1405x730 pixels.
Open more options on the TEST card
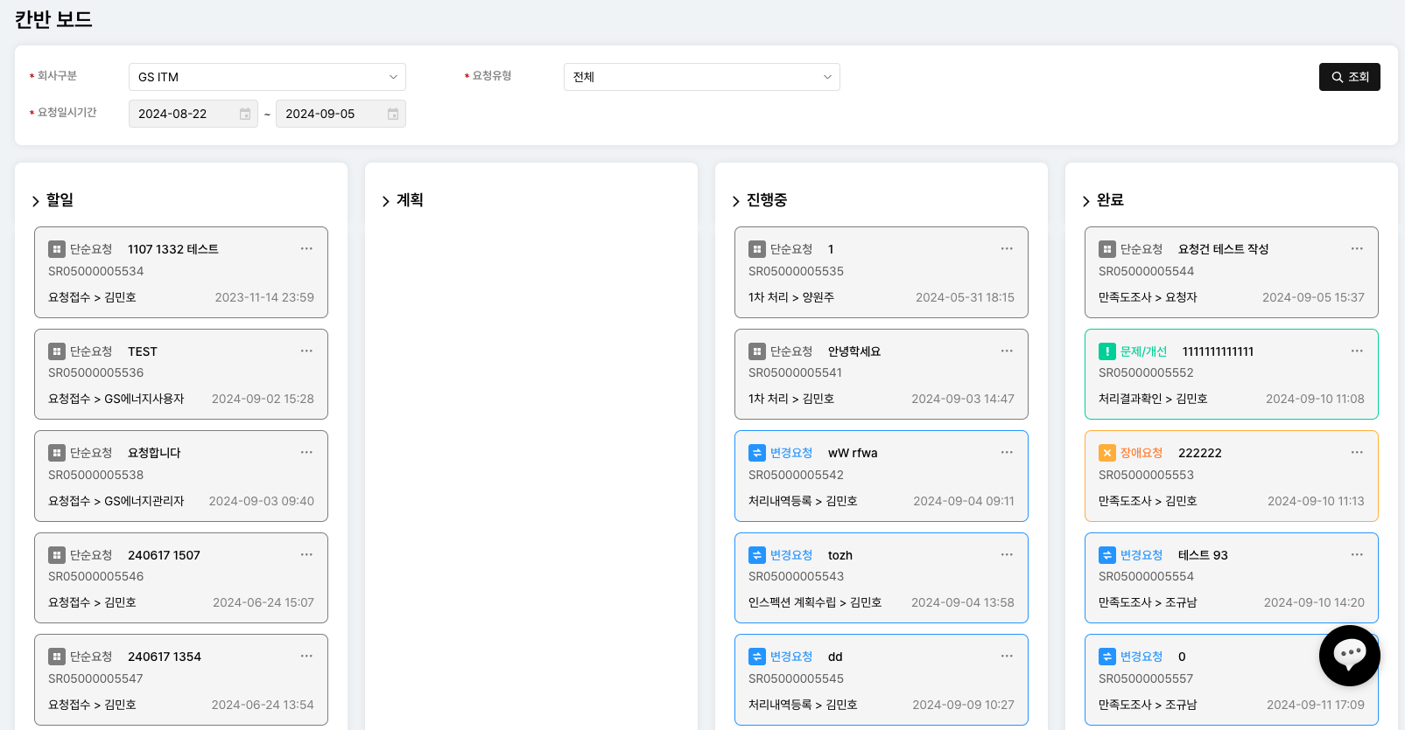(x=306, y=351)
